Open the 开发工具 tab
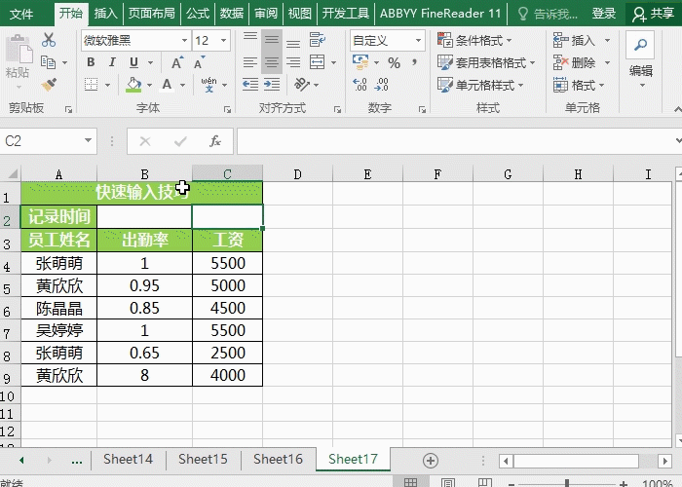The image size is (682, 487). click(345, 14)
